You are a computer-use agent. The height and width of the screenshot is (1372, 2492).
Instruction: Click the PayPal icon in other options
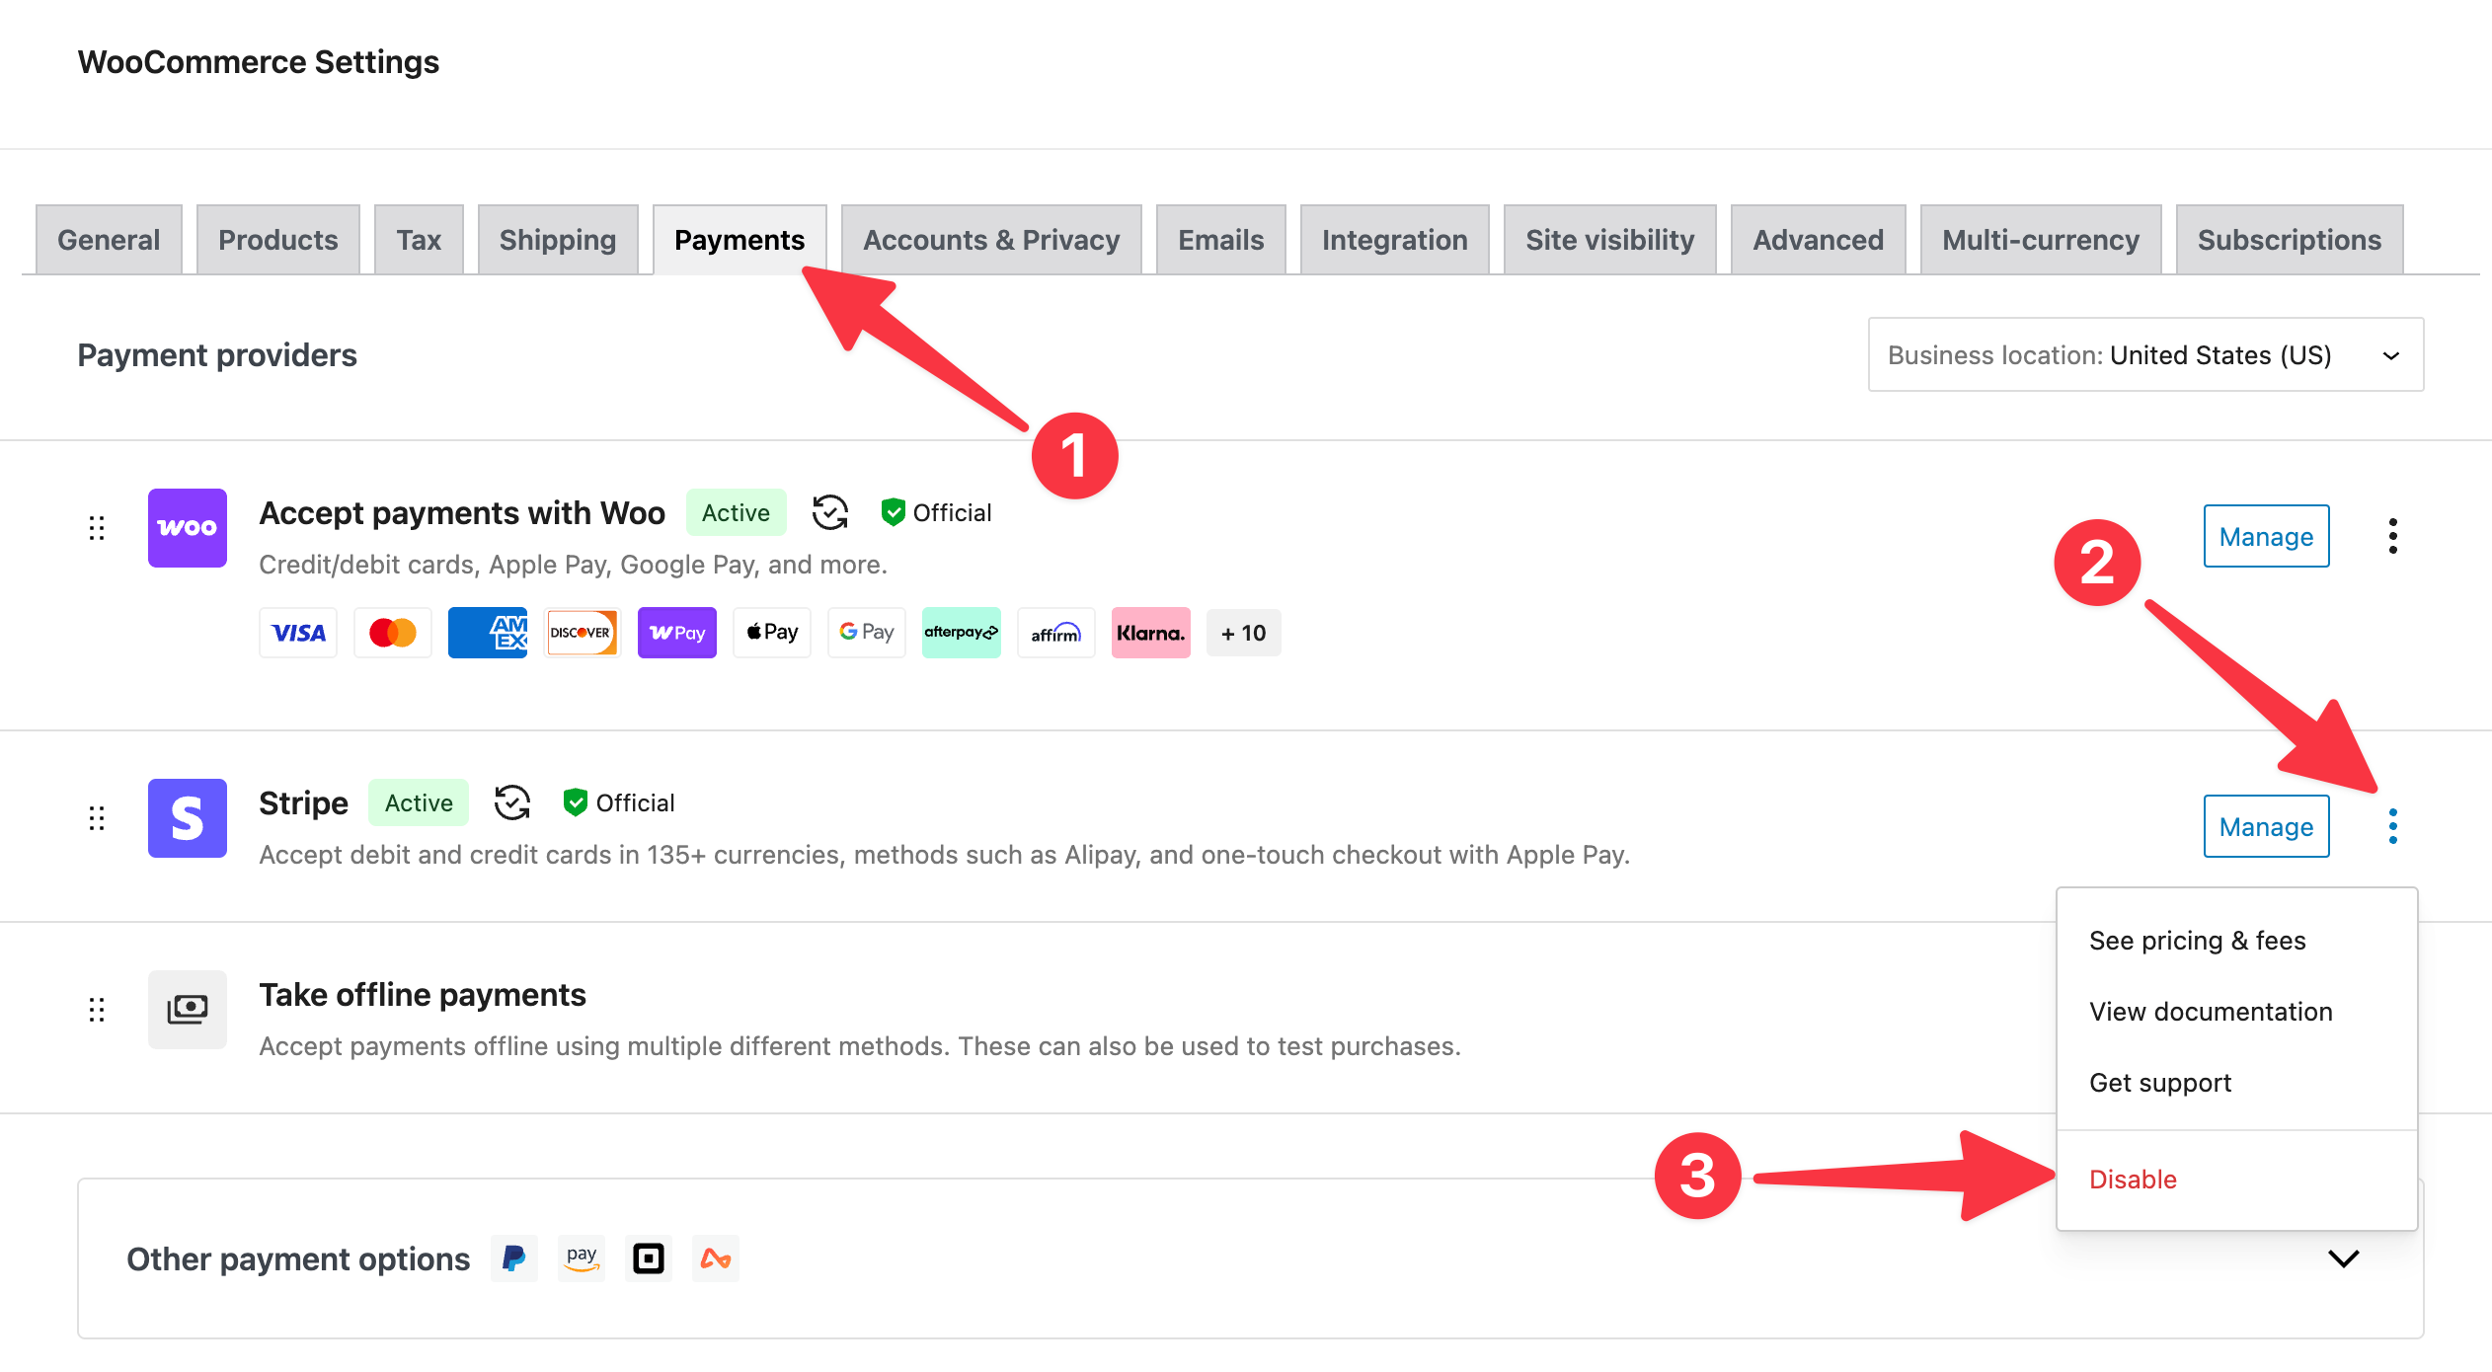pos(513,1258)
